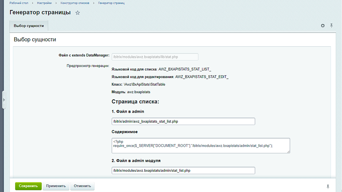Click the module admin stat_list.php path field
The height and width of the screenshot is (192, 342).
183,170
